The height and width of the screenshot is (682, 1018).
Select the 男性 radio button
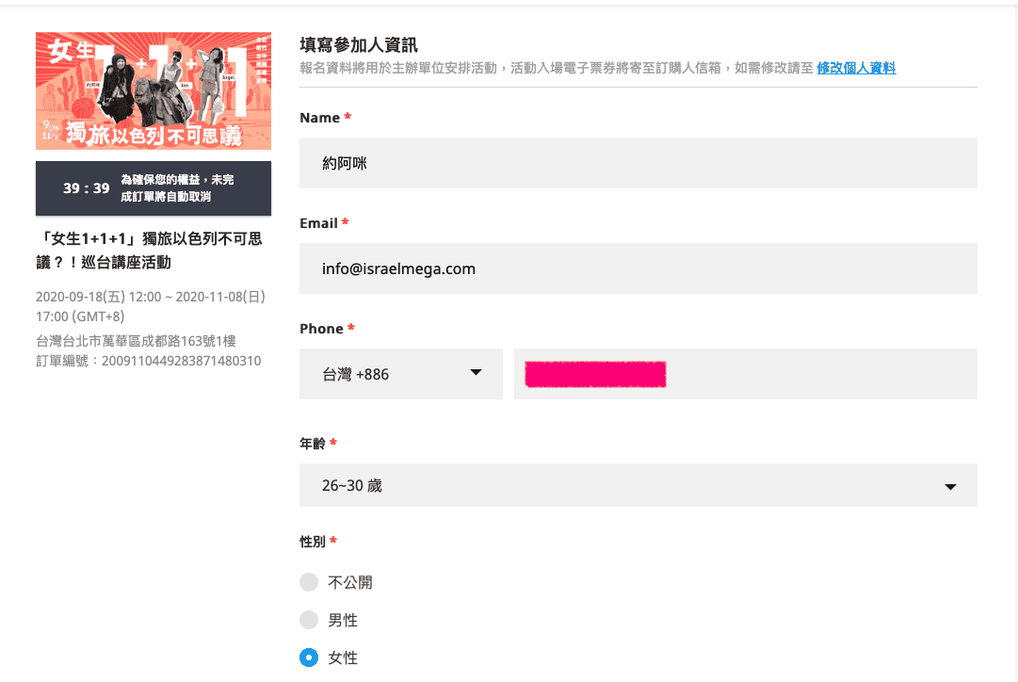tap(309, 620)
